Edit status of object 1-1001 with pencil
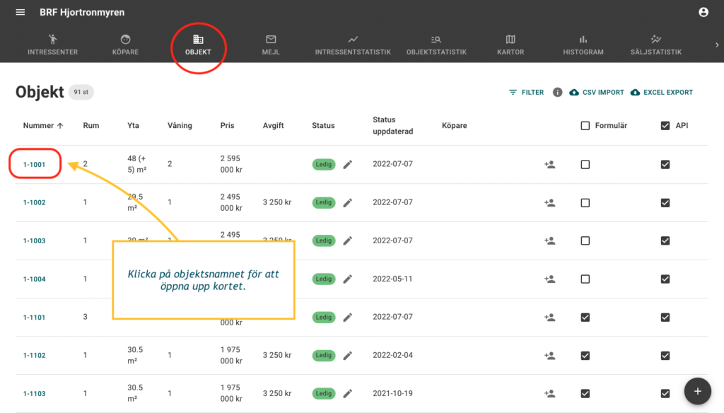The width and height of the screenshot is (724, 413). [x=347, y=165]
